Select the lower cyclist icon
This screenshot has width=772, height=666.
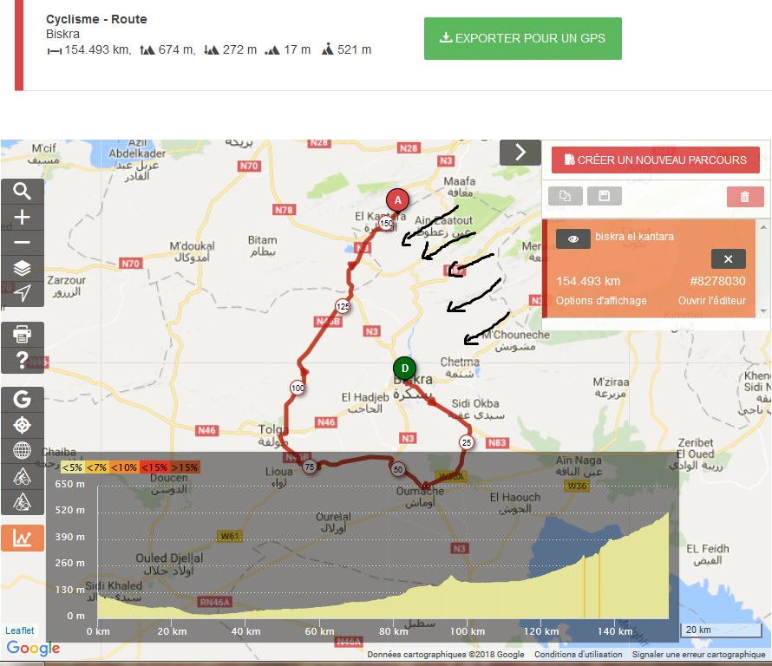(23, 502)
